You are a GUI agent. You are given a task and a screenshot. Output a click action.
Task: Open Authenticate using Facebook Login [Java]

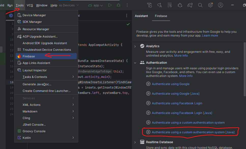coord(181,113)
